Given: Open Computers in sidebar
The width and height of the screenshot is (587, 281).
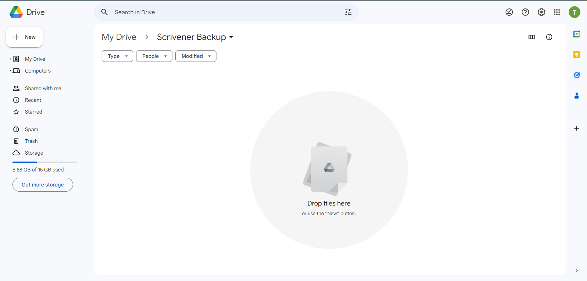Looking at the screenshot, I should [38, 71].
